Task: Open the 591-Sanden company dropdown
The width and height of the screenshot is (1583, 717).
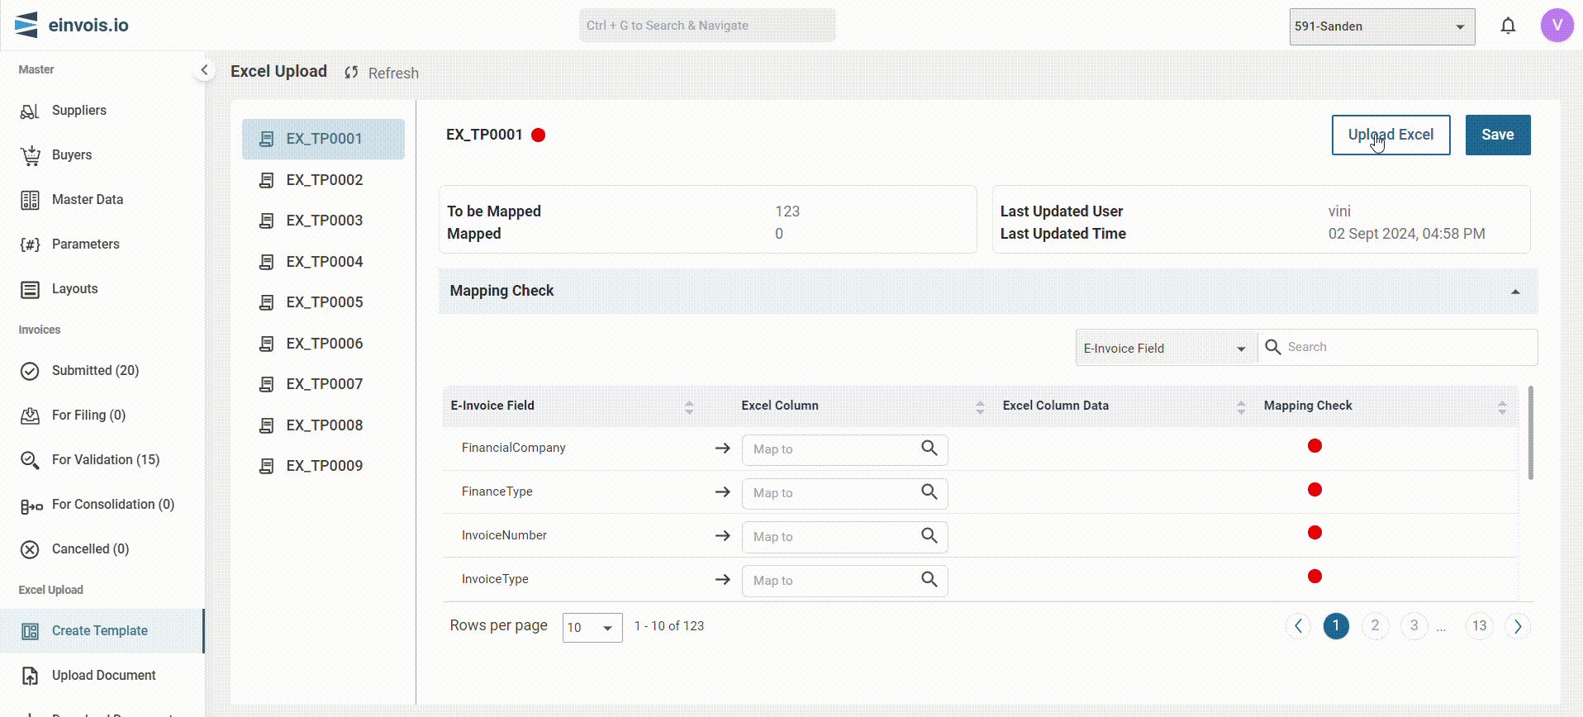Action: pos(1382,26)
